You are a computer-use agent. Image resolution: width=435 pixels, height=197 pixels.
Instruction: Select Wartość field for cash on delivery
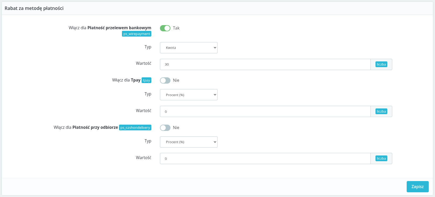click(x=265, y=159)
